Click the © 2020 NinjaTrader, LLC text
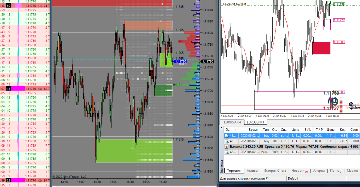Viewport: 360px width, 187px height. [x=69, y=176]
